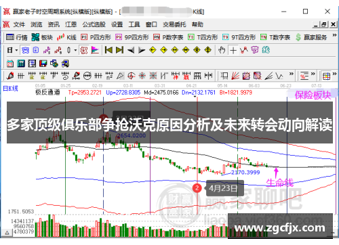Open the 9T四方形 tool
Screen dimensions: 339x245
(239, 37)
